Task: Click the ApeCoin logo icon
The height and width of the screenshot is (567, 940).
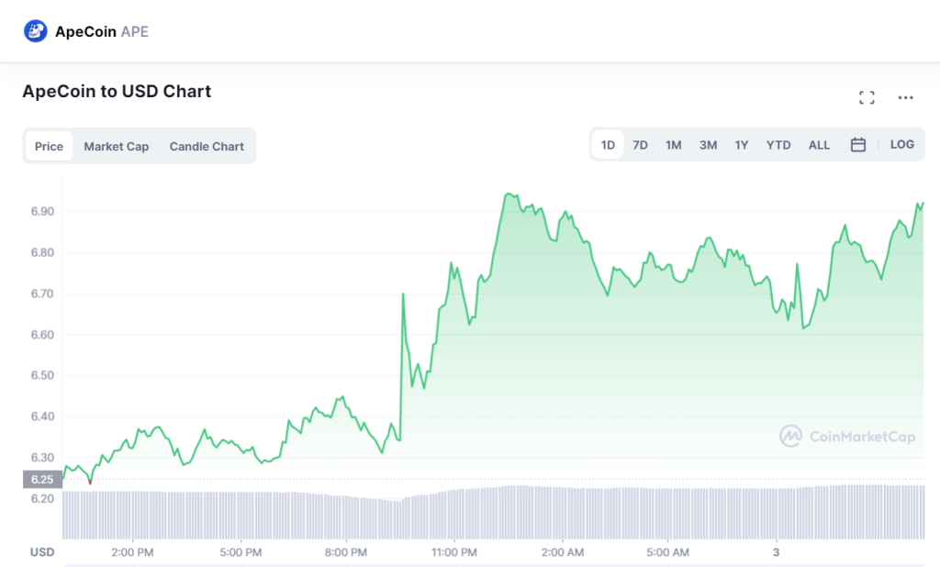Action: (36, 31)
